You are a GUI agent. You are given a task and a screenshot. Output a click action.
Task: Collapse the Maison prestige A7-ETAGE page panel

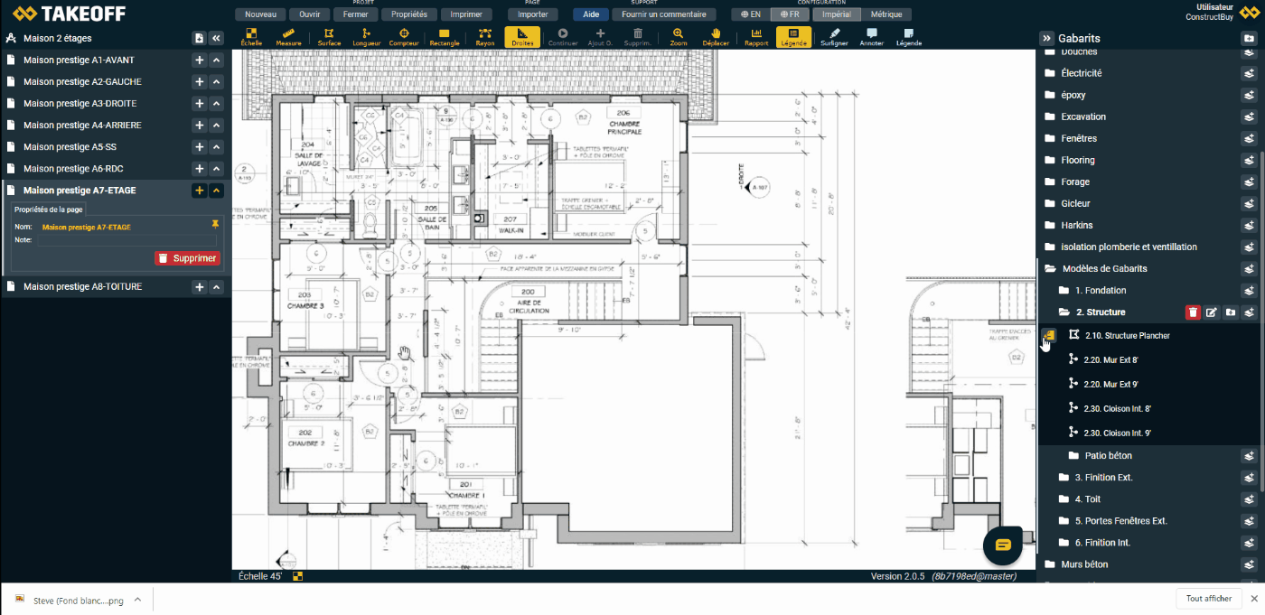coord(217,191)
